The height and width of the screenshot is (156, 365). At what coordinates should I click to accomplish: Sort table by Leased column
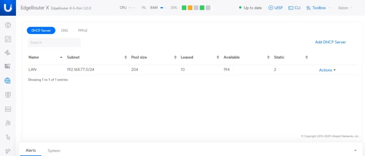pyautogui.click(x=200, y=57)
